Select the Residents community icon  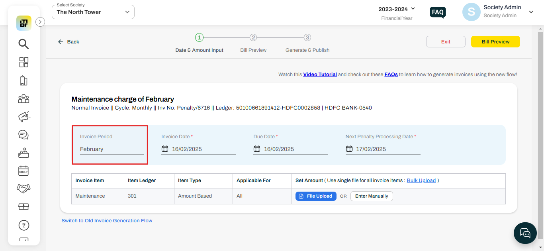(x=23, y=98)
